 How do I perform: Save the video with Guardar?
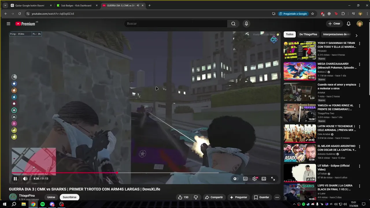[x=261, y=197]
